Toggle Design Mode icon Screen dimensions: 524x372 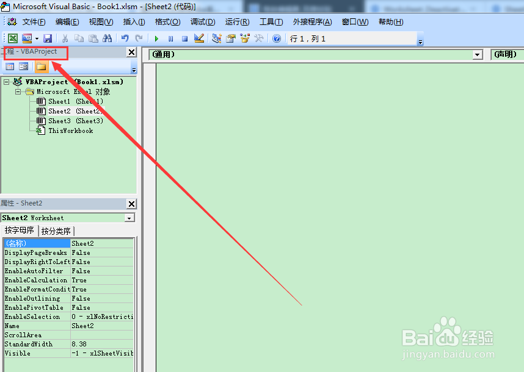pyautogui.click(x=199, y=38)
